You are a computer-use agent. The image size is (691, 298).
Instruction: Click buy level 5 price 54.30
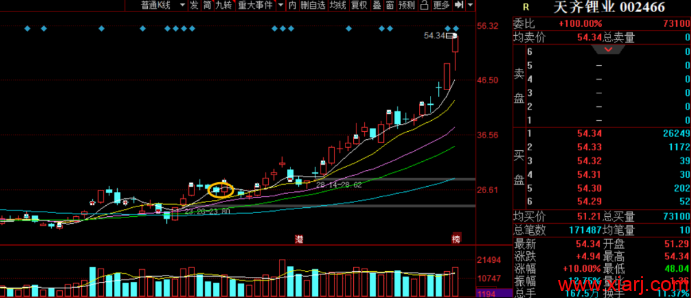(x=589, y=188)
